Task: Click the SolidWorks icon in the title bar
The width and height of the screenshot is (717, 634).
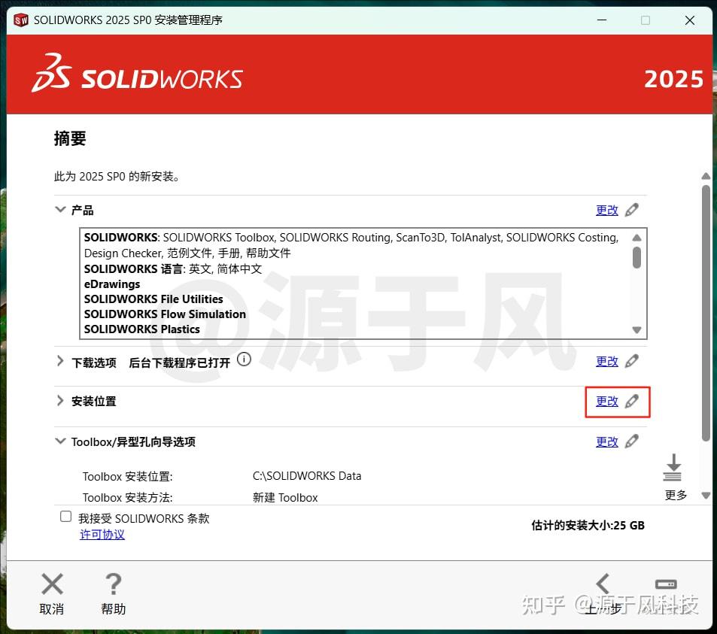Action: click(x=20, y=20)
